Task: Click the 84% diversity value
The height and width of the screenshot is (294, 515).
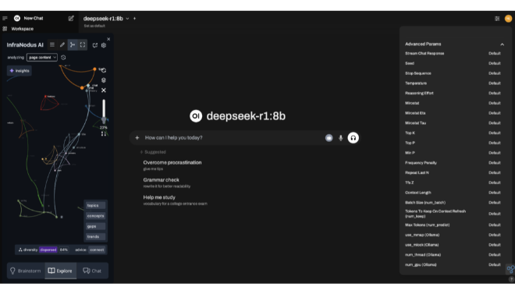Action: click(x=64, y=250)
